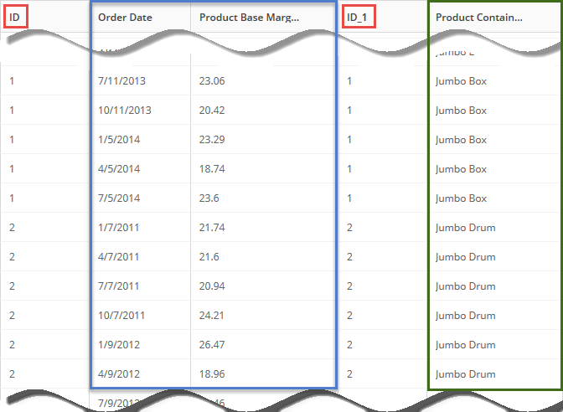Click the Product Base Margin column header

(x=249, y=18)
